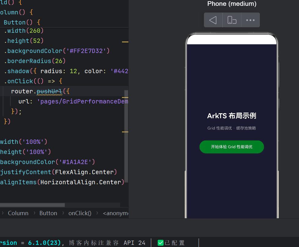Click HorizontalAlign.Center in alignItems line

click(81, 182)
